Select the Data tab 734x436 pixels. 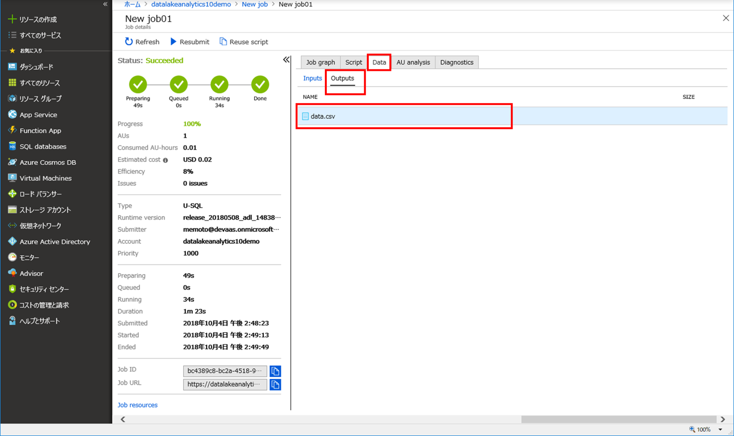point(379,62)
